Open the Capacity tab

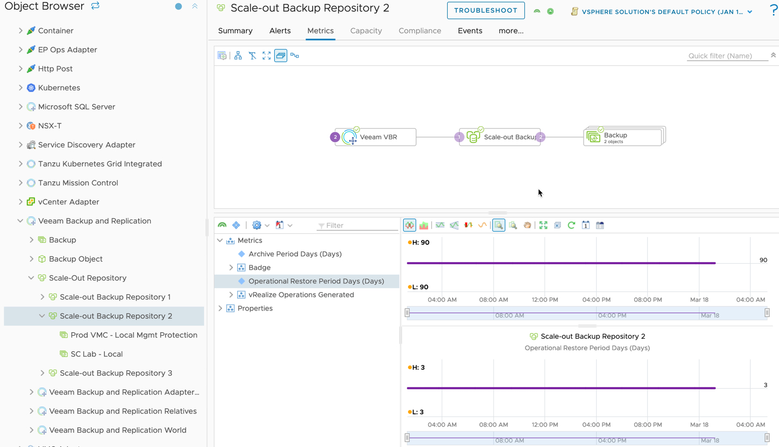coord(366,31)
